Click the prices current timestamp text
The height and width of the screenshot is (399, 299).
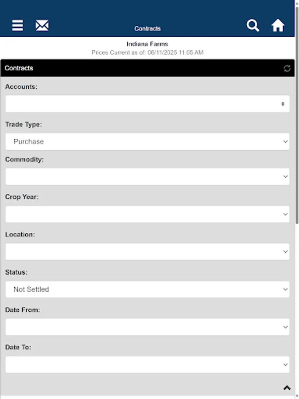click(147, 52)
